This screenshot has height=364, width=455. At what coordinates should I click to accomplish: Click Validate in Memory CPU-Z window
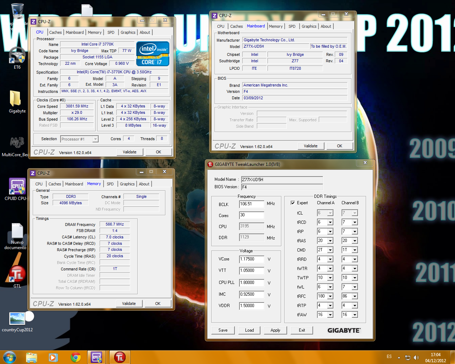(x=129, y=304)
